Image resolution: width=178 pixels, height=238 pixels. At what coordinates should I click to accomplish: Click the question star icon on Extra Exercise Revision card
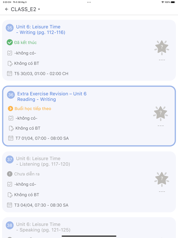click(160, 113)
